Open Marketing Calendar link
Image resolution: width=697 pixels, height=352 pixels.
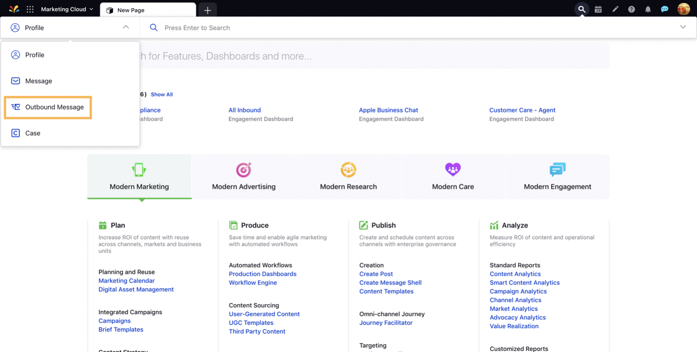(x=126, y=281)
